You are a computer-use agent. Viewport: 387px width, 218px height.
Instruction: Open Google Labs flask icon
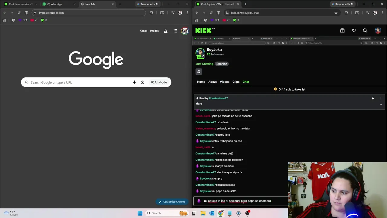166,31
